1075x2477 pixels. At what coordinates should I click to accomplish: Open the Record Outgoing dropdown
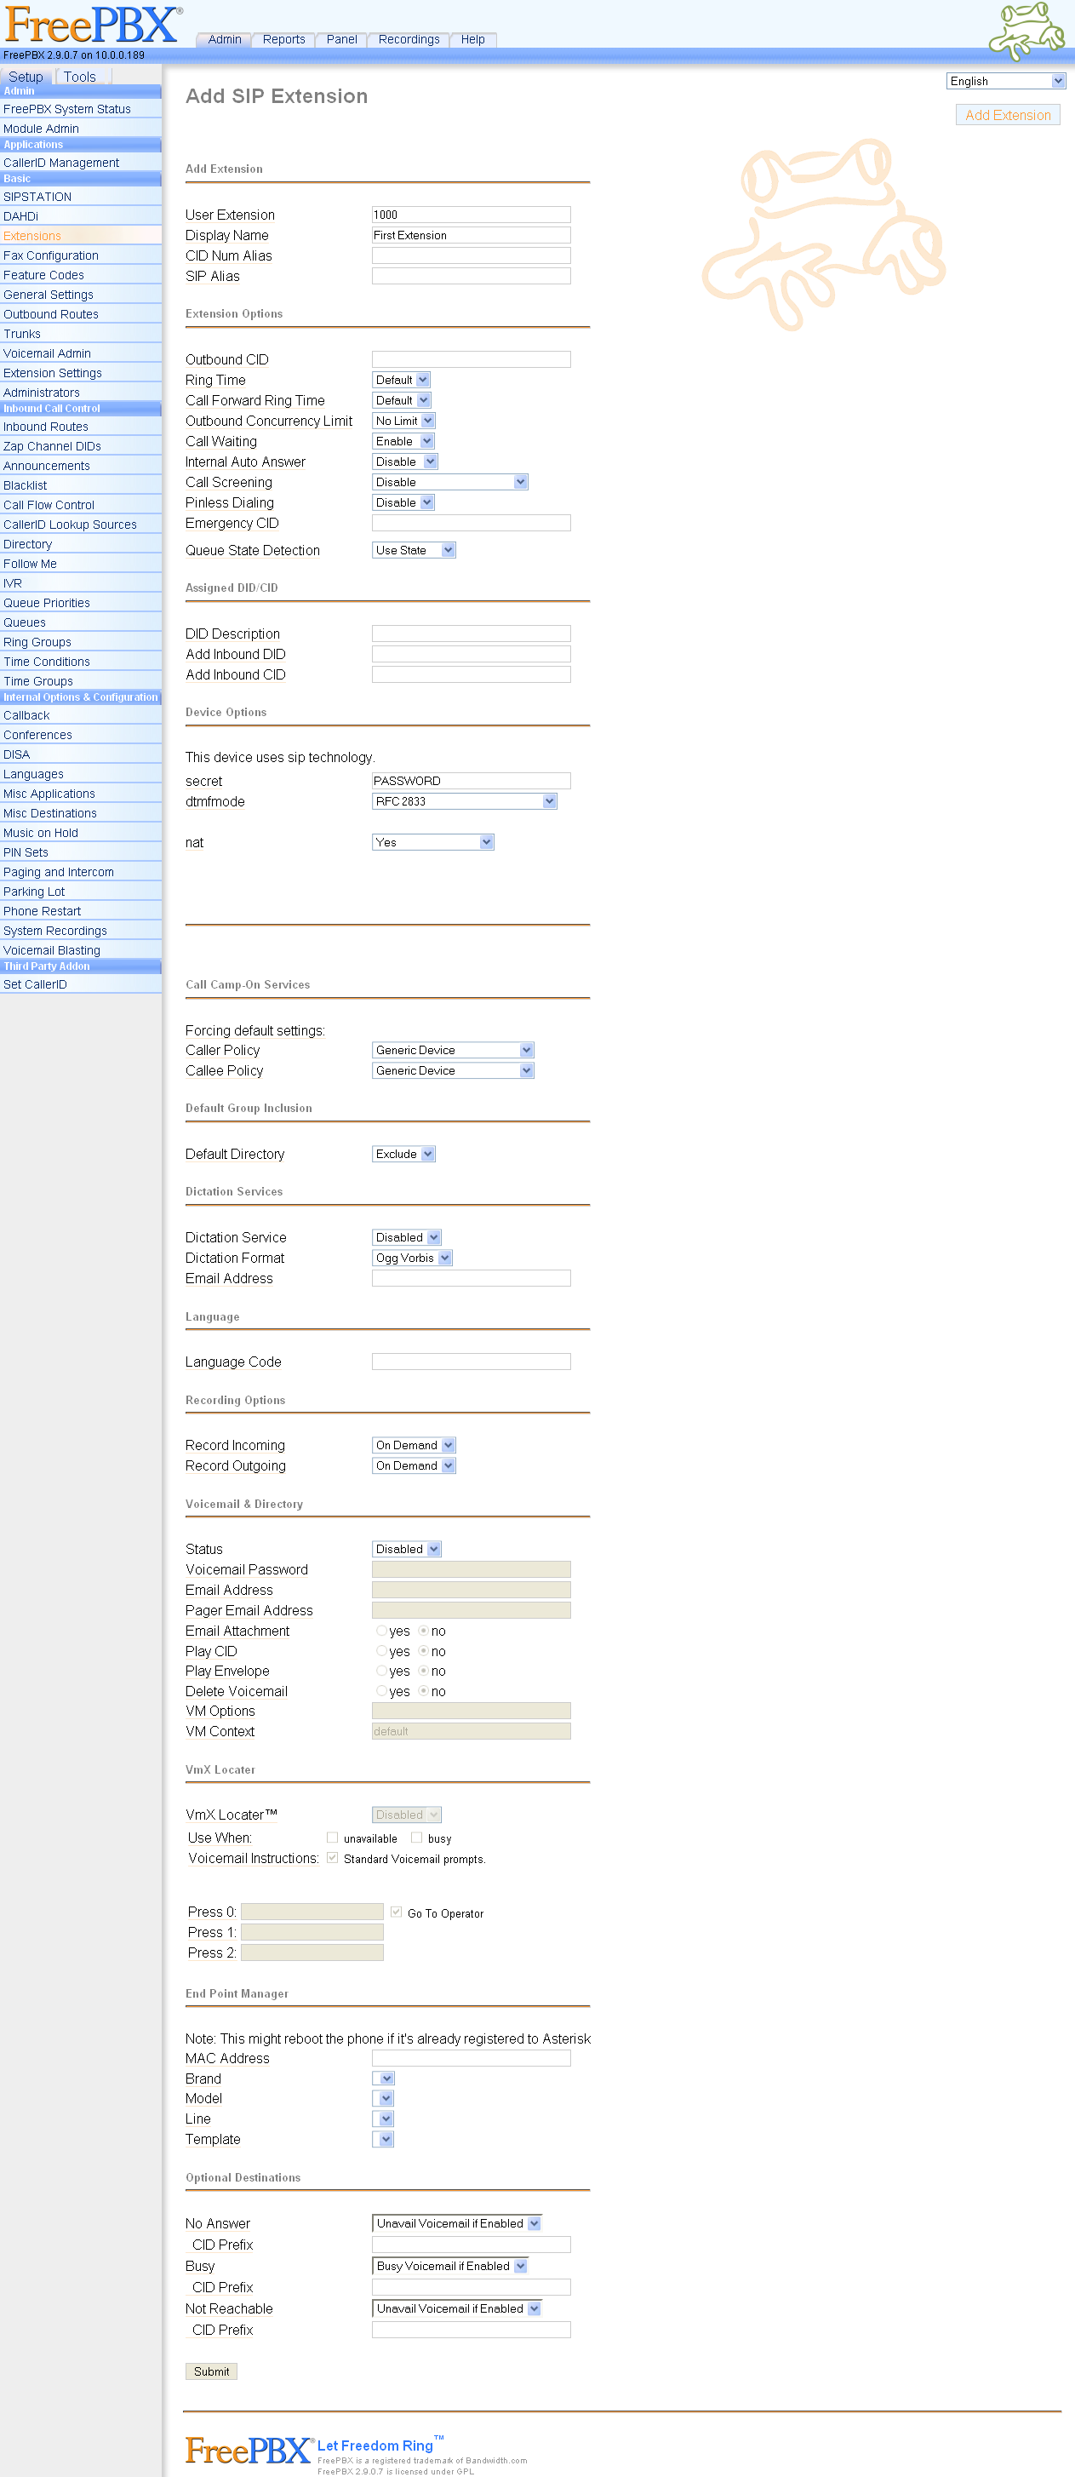(x=415, y=1465)
